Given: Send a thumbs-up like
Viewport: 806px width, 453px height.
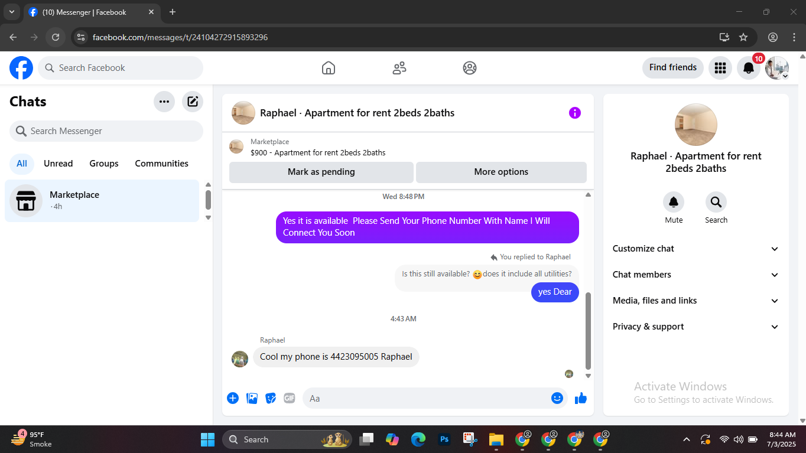Looking at the screenshot, I should pyautogui.click(x=581, y=398).
